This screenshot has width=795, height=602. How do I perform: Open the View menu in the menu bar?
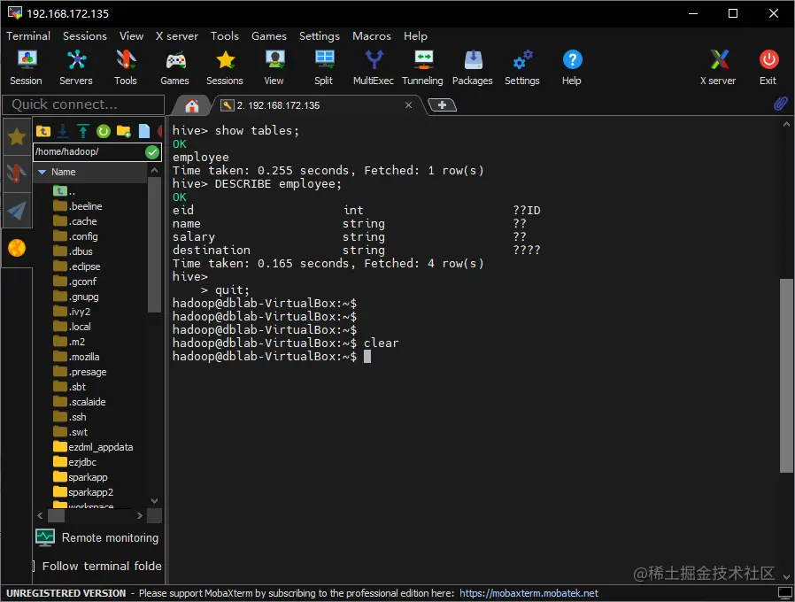point(131,36)
